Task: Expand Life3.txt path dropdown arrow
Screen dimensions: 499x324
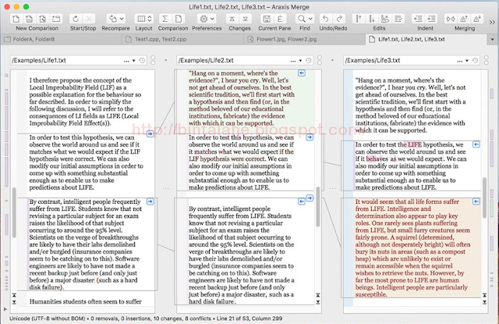Action: [x=467, y=61]
